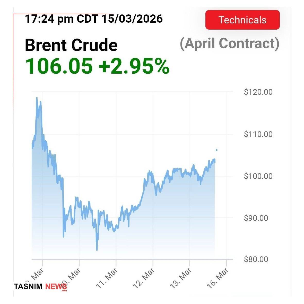The height and width of the screenshot is (304, 304).
Task: Click the 12. Mar date label
Action: coord(144,278)
